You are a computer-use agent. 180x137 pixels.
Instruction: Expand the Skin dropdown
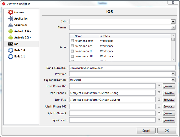173,22
